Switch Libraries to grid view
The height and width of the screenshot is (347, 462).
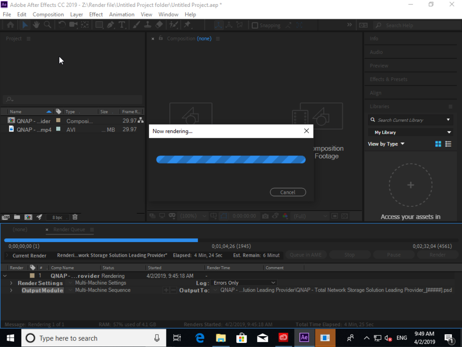click(438, 144)
